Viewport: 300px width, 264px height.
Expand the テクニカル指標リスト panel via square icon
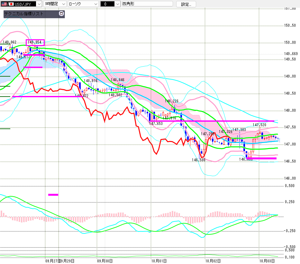click(61, 14)
